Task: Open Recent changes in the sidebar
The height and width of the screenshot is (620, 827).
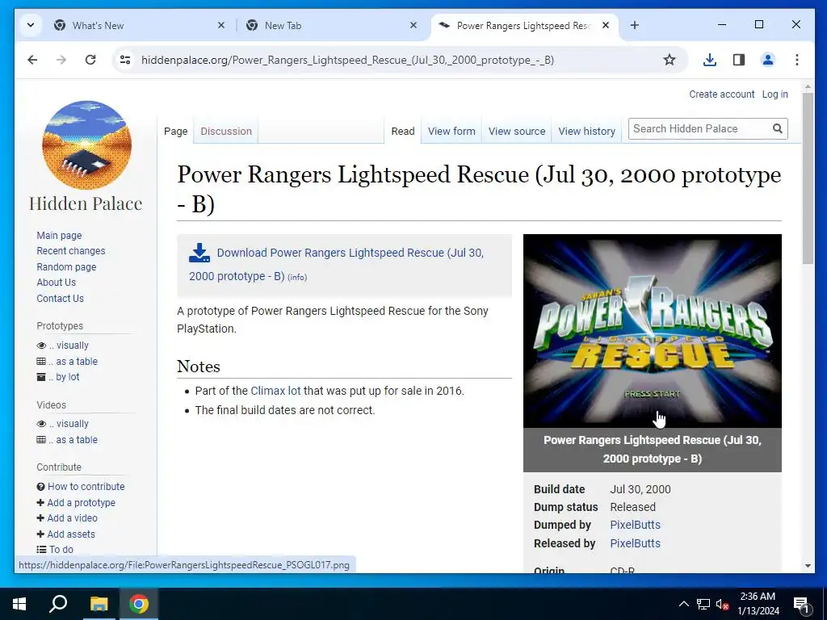Action: click(71, 251)
